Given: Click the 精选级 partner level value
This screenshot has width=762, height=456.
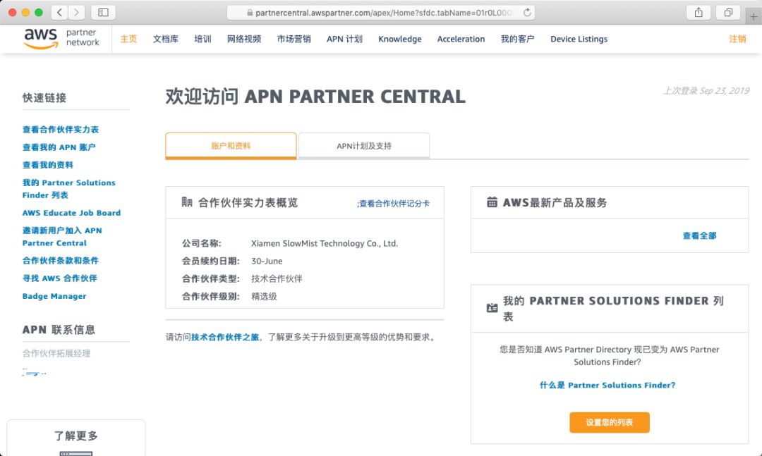Looking at the screenshot, I should click(x=264, y=296).
